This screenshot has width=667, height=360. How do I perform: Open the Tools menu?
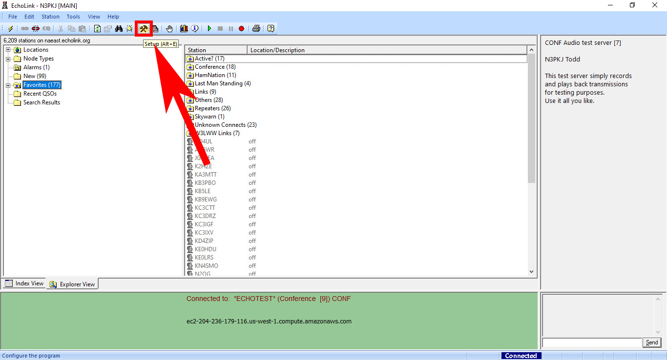(73, 17)
